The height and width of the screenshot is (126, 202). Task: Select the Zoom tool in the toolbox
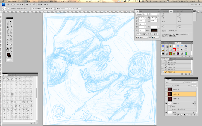11,51
